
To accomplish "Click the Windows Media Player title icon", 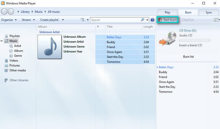I will 3,3.
